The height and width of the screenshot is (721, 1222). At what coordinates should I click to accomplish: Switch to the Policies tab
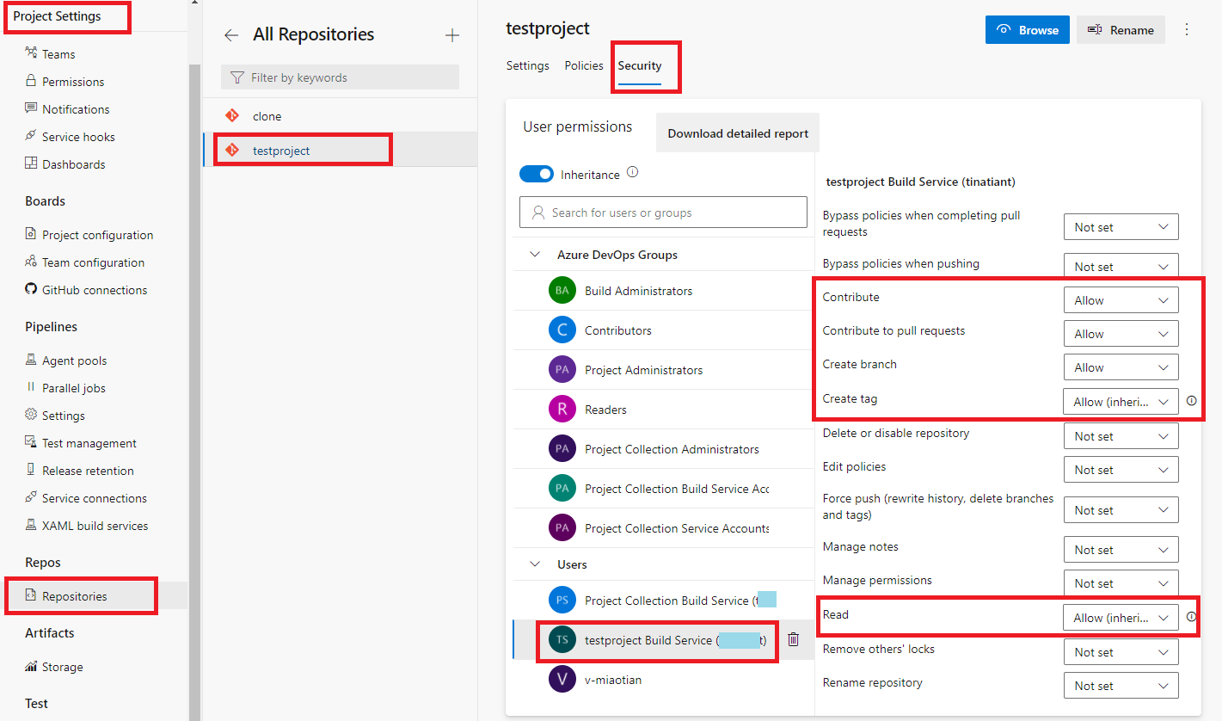pos(584,65)
